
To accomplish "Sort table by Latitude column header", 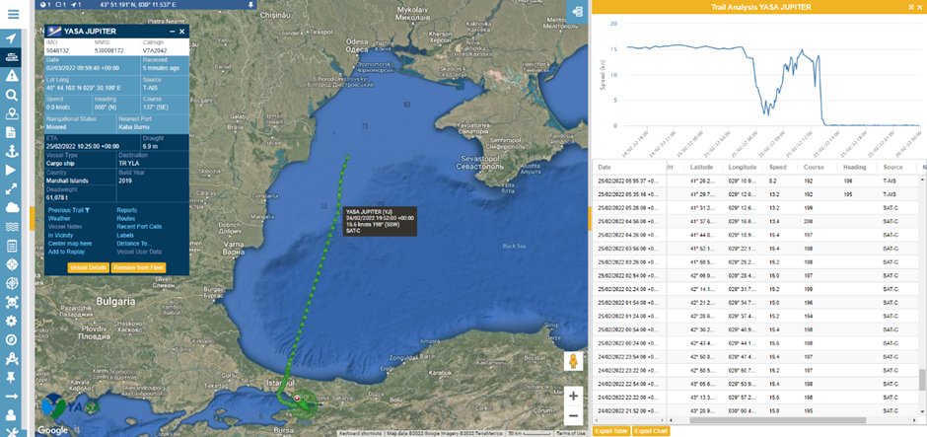I will pyautogui.click(x=701, y=168).
